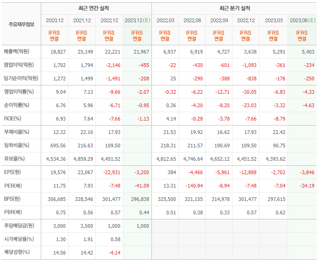Click the reserve ratio value 4,393.62

pyautogui.click(x=276, y=159)
